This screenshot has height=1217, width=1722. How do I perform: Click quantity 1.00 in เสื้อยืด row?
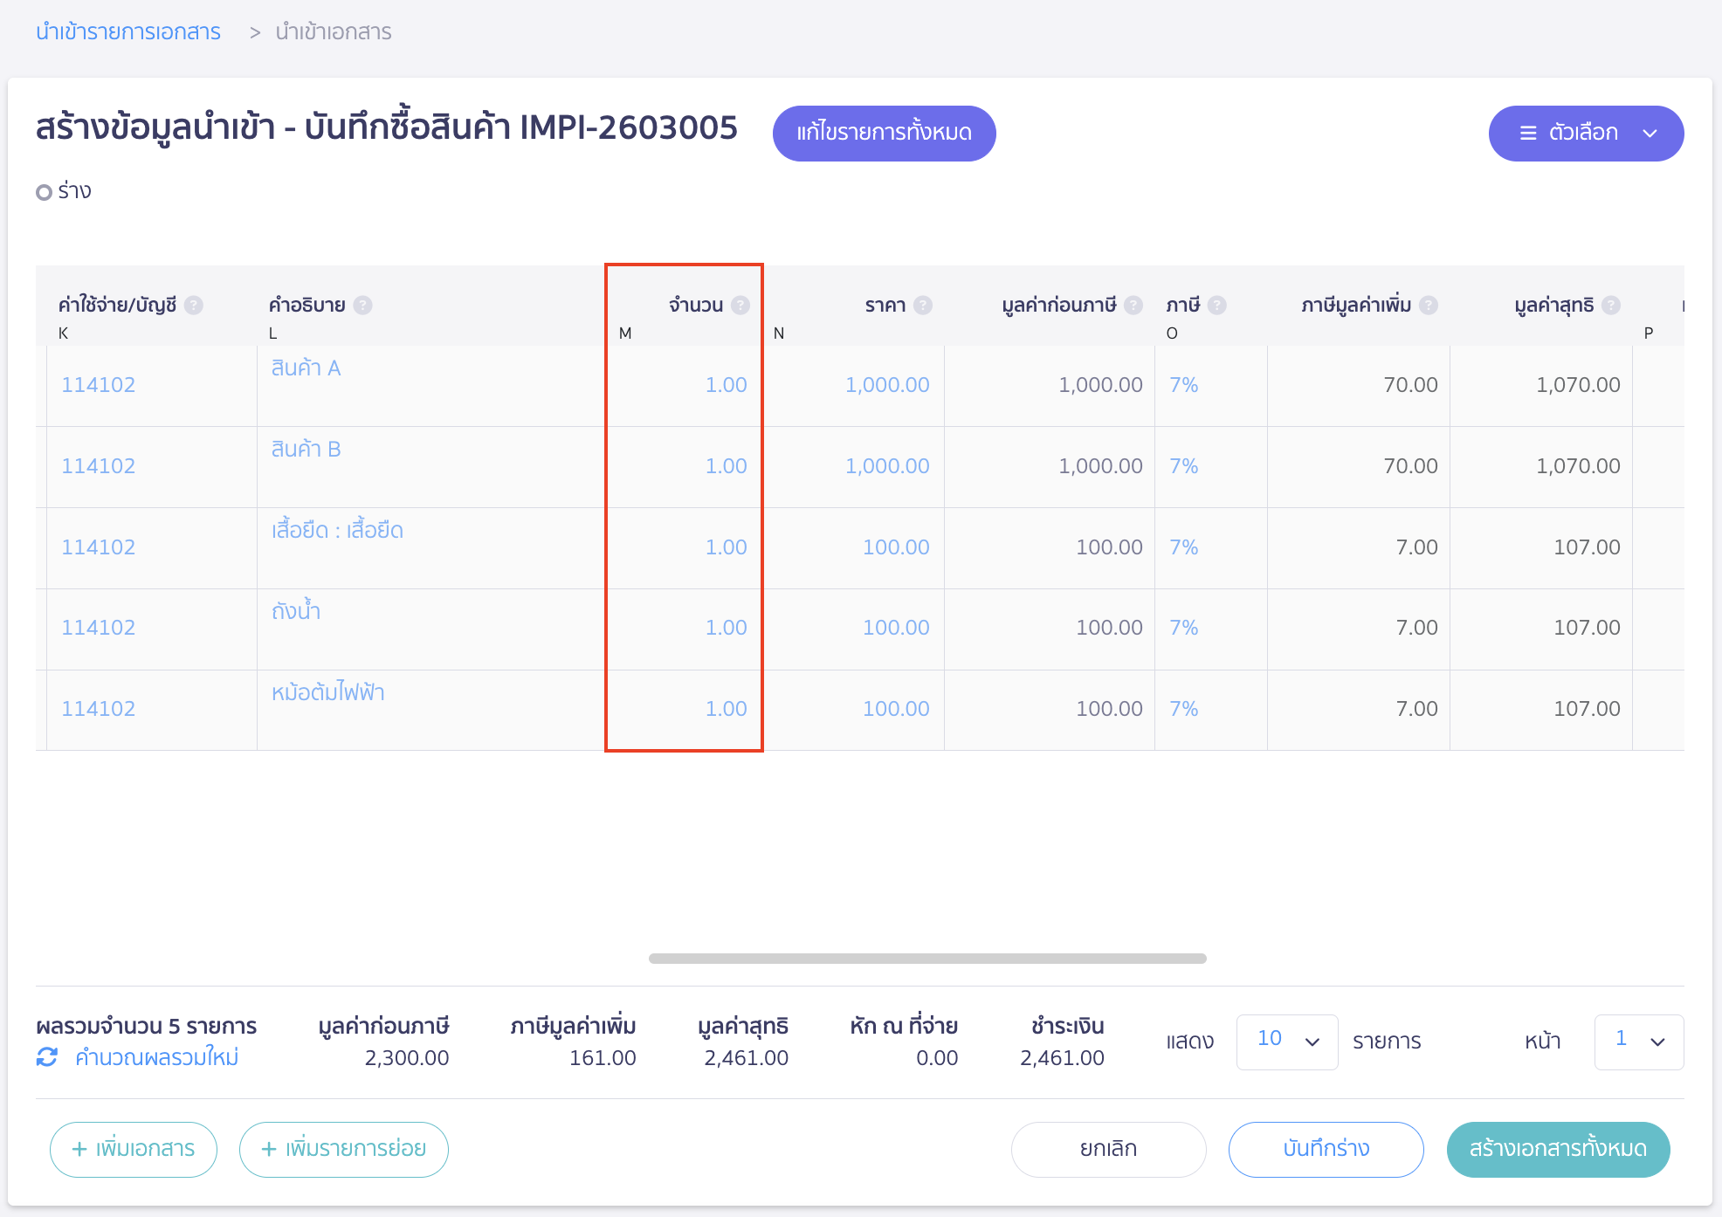pos(727,547)
